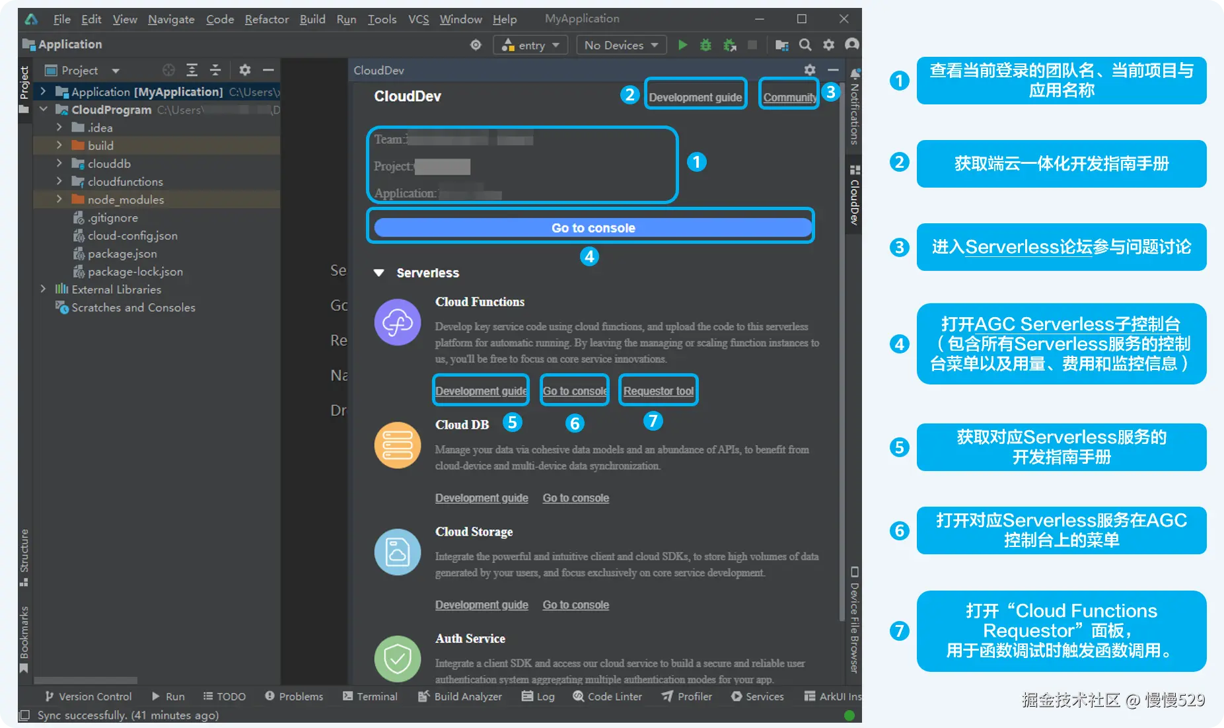Collapse the Serverless section triangle
Viewport: 1224px width, 728px height.
pos(379,273)
